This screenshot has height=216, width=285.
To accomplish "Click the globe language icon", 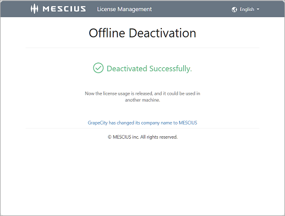I will (x=234, y=9).
